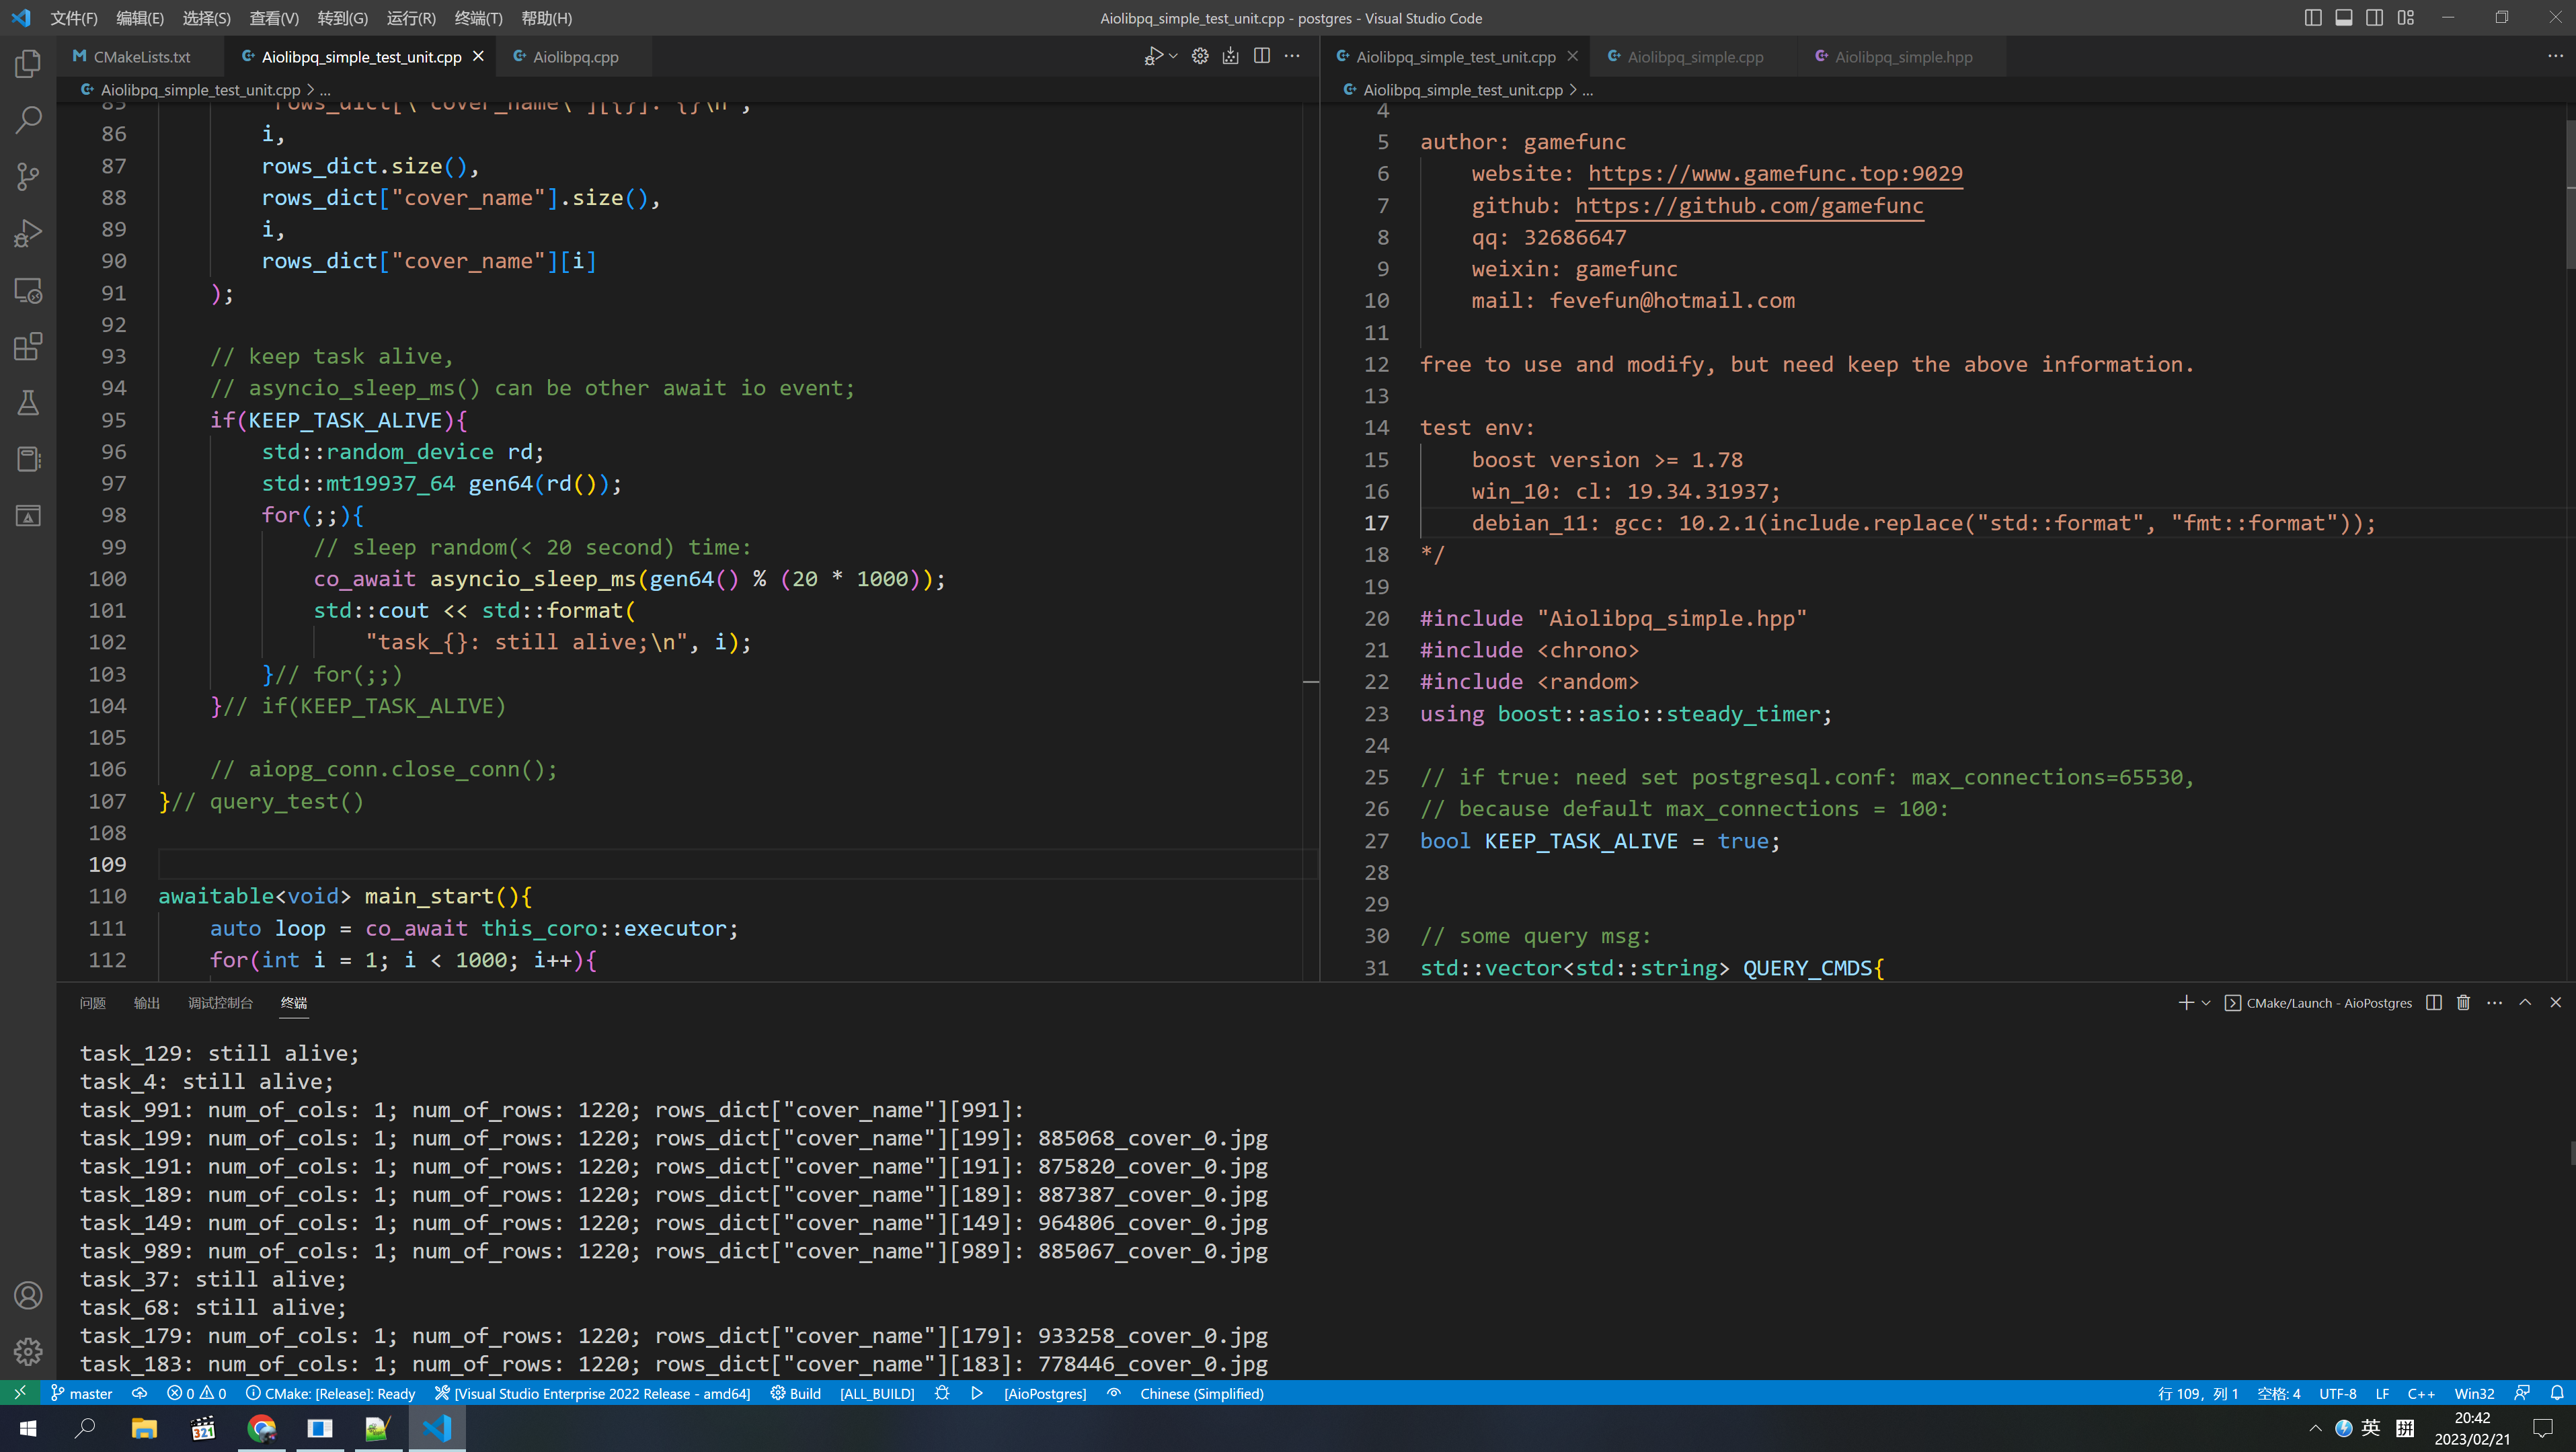Open the 编辑(E) menu

tap(140, 18)
